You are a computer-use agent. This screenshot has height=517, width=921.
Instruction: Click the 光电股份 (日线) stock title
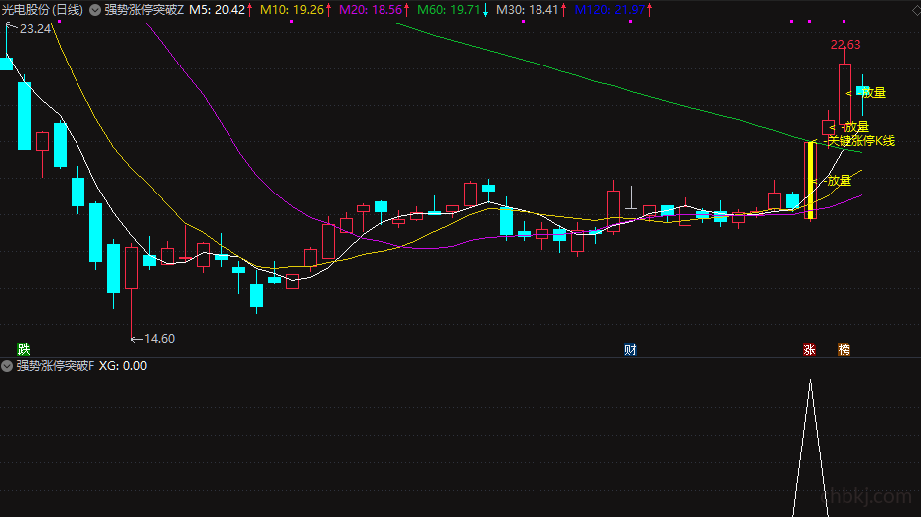coord(43,10)
